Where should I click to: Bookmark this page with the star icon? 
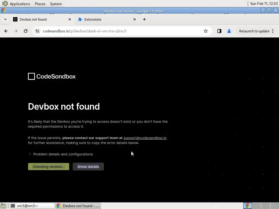point(206,31)
